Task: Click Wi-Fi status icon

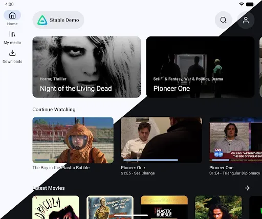Action: pyautogui.click(x=242, y=5)
